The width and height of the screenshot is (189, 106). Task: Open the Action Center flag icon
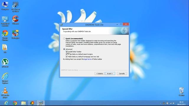click(x=167, y=103)
